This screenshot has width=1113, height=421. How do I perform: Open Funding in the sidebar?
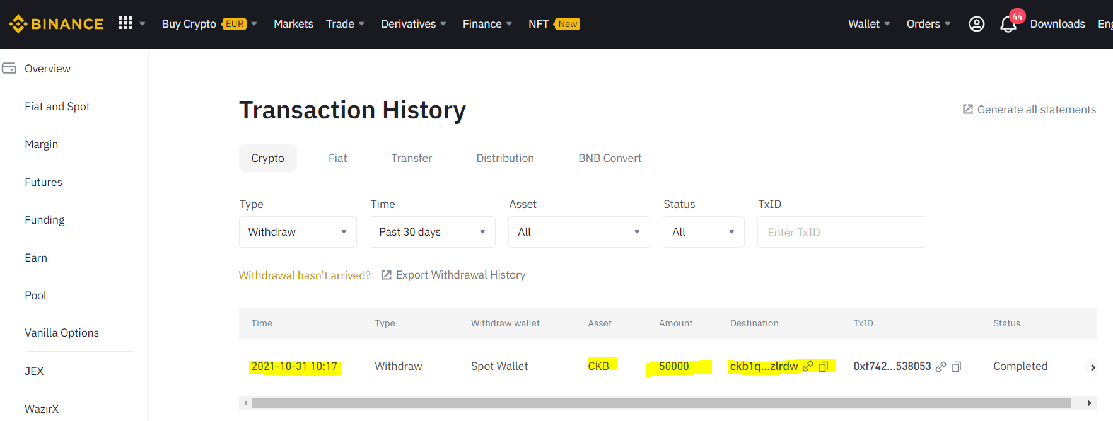tap(44, 220)
